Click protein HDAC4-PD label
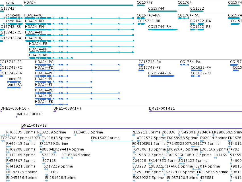 (x=44, y=68)
